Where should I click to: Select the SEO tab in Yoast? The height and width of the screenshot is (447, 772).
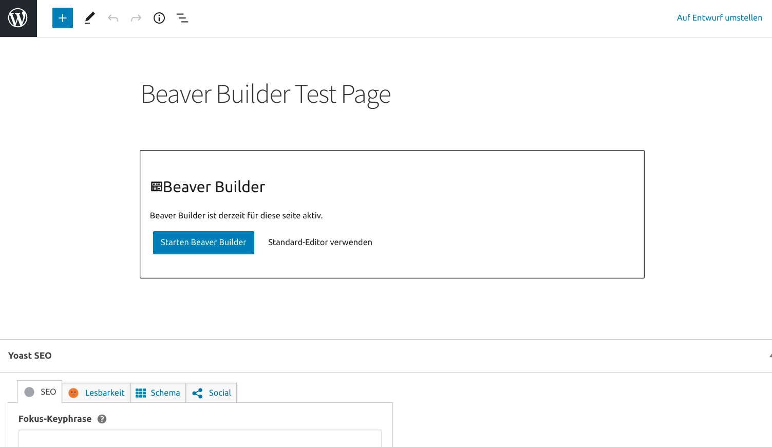pos(40,392)
